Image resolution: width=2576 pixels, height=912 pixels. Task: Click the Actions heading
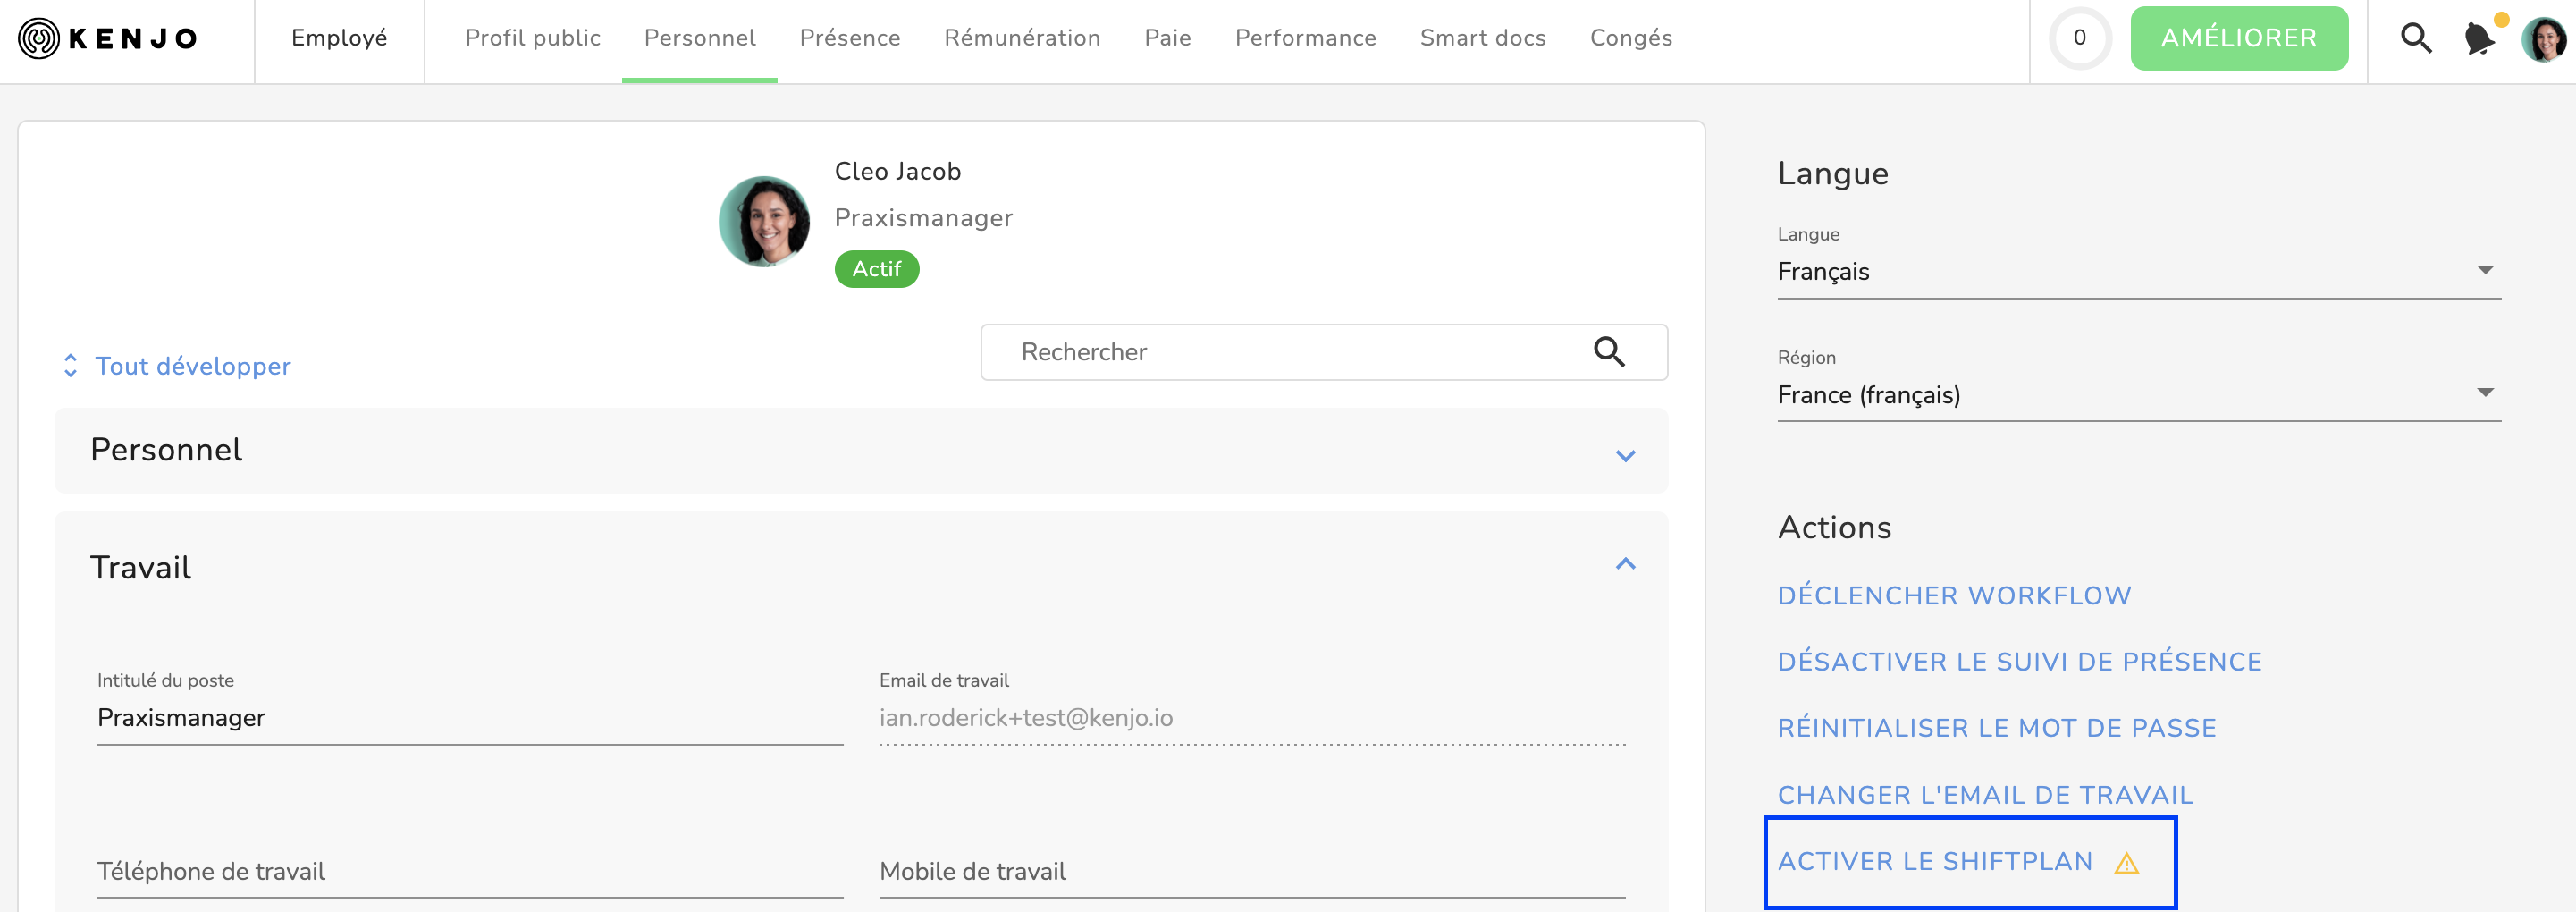[x=1835, y=528]
